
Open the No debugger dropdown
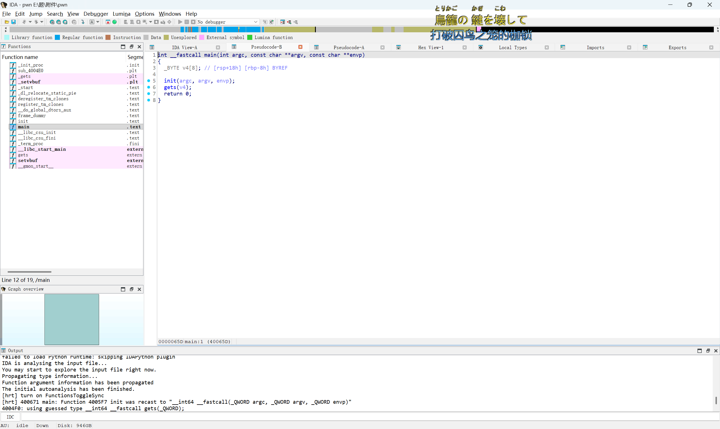[256, 22]
